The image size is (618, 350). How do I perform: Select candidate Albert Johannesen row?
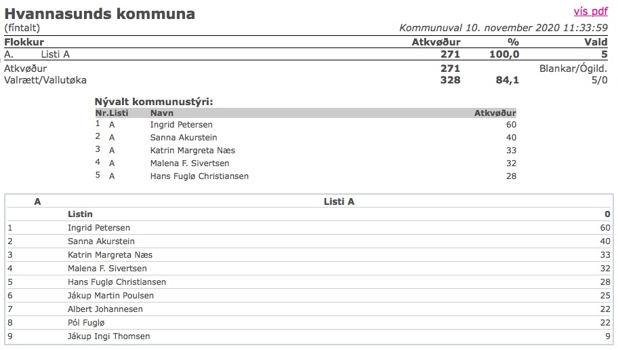308,309
